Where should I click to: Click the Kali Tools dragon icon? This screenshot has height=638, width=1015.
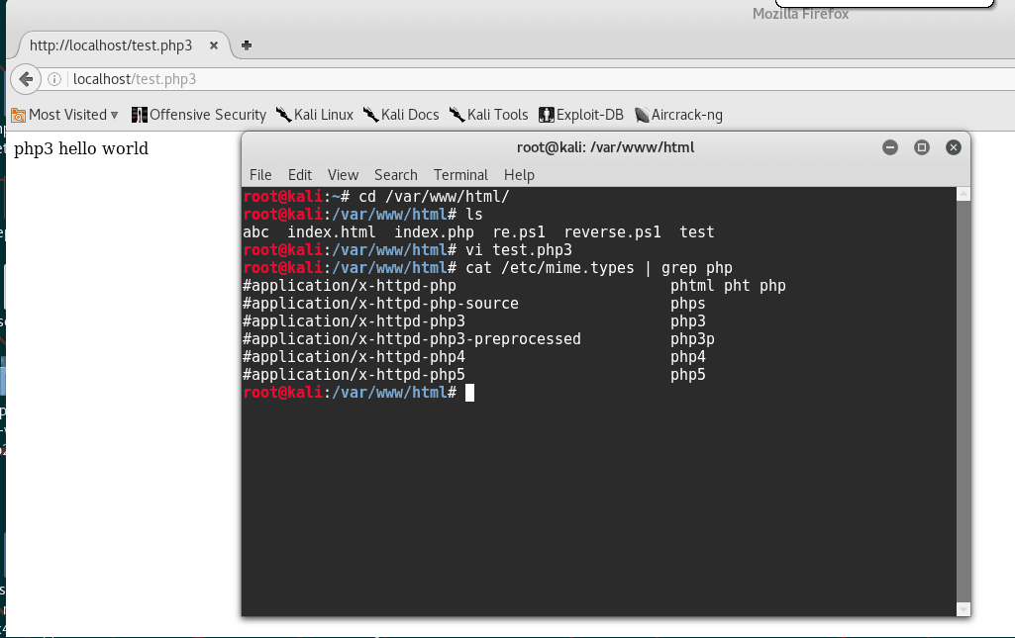click(x=457, y=115)
